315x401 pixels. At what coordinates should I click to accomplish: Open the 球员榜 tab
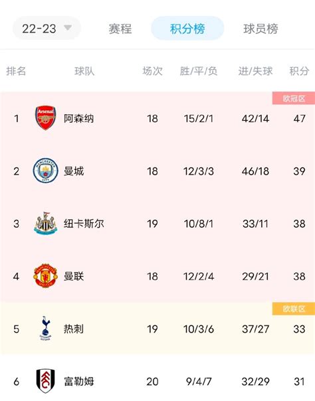261,29
